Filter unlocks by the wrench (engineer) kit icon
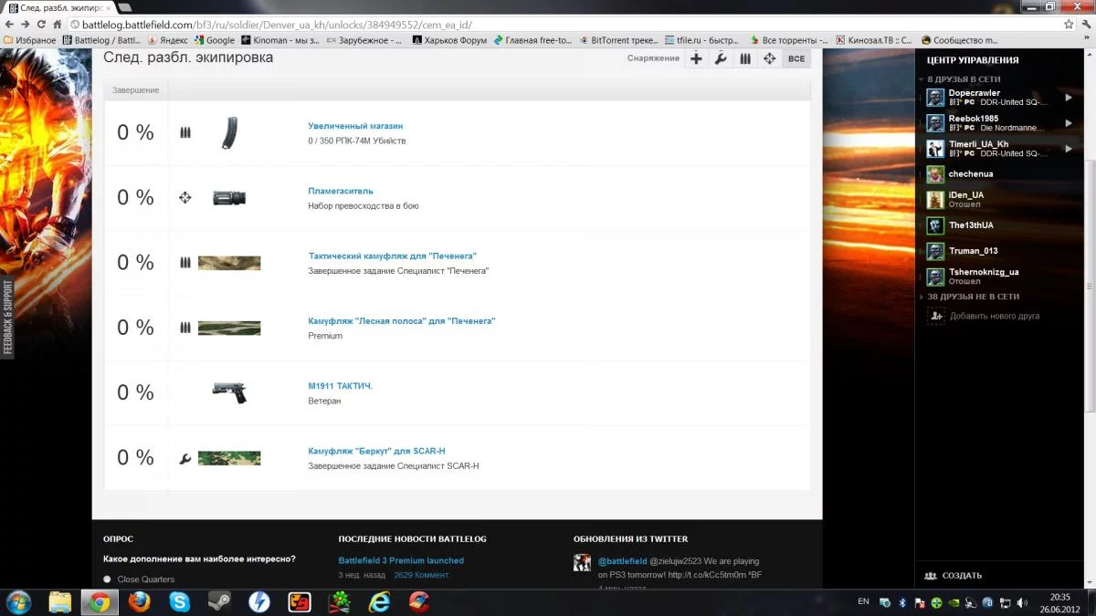The height and width of the screenshot is (616, 1096). click(x=721, y=58)
